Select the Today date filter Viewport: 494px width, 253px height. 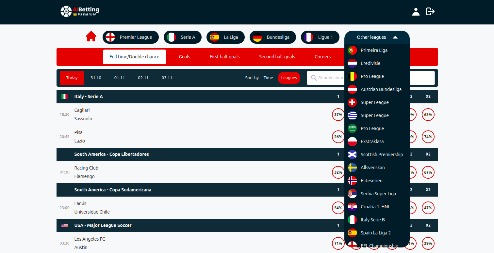tap(72, 78)
